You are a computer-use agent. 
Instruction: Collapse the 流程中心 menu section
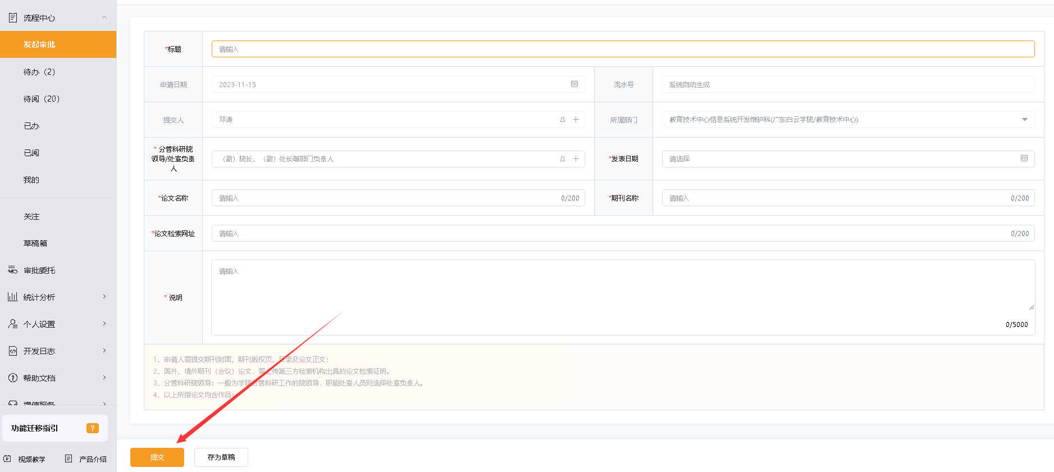(104, 18)
